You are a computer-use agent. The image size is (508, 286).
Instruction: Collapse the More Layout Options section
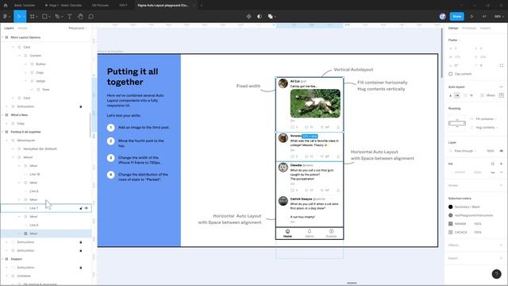[x=2, y=37]
